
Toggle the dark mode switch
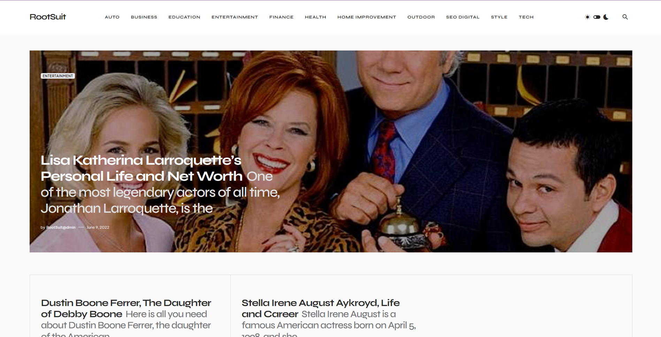point(597,17)
